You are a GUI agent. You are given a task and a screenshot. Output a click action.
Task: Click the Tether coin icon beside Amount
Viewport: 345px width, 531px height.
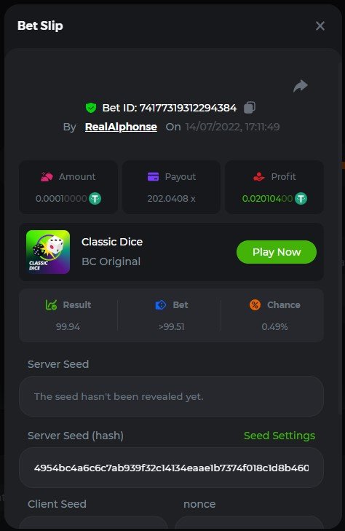click(95, 198)
